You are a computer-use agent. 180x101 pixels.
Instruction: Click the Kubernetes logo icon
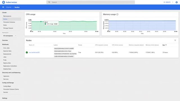[4, 2]
